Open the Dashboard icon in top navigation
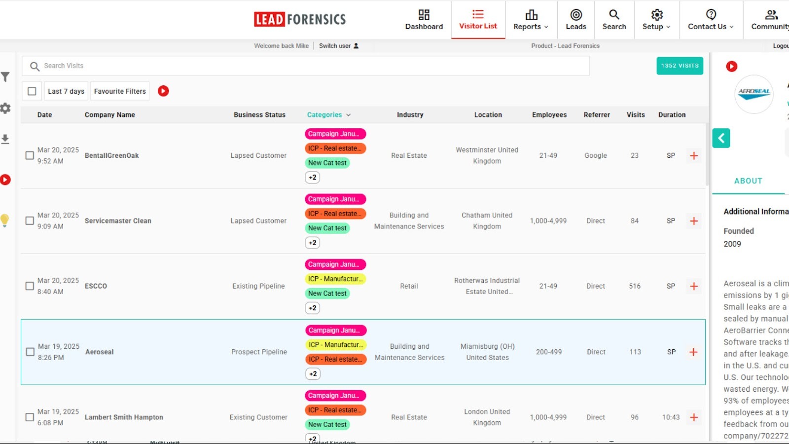Screen dimensions: 789x444 pyautogui.click(x=424, y=15)
